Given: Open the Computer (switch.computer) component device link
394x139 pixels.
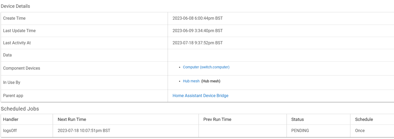Looking at the screenshot, I should pos(206,67).
